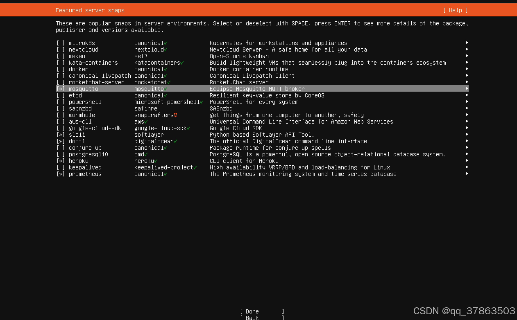Select the sabnzbd snap name
517x320 pixels.
click(80, 108)
